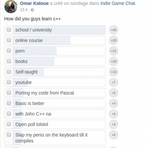Tick the online course checkbox
This screenshot has height=148, width=146.
tap(9, 40)
